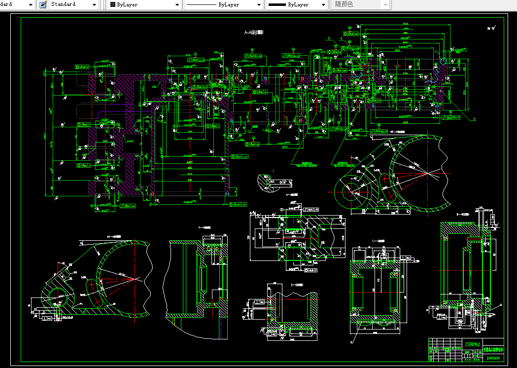The width and height of the screenshot is (517, 368).
Task: Select the 20110601 drawing number text
Action: [494, 359]
